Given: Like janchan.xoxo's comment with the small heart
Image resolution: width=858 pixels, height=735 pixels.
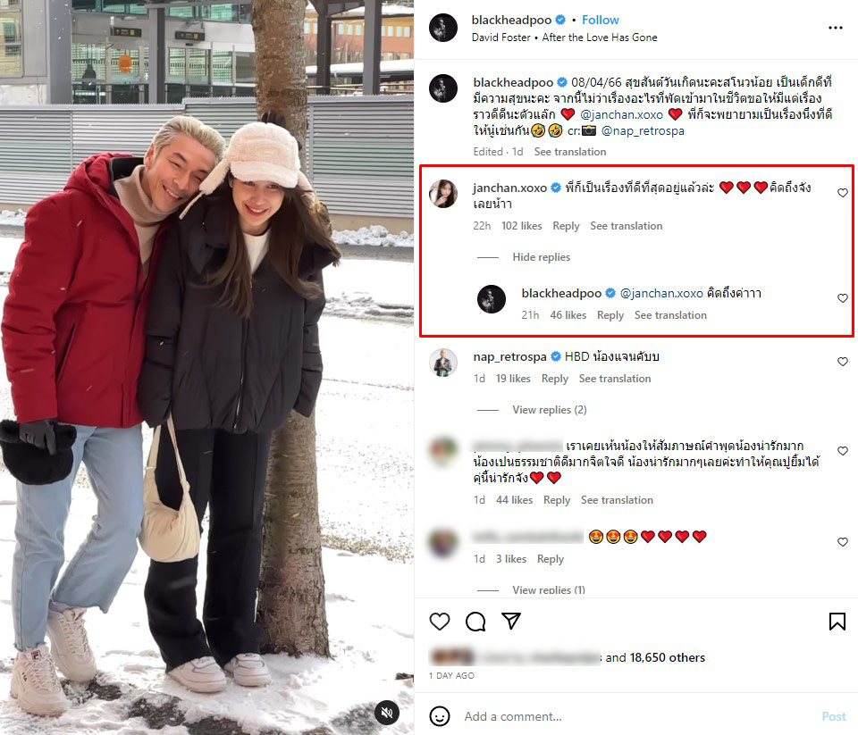Looking at the screenshot, I should pos(843,193).
